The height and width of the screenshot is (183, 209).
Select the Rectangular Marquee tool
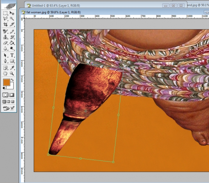[5, 13]
